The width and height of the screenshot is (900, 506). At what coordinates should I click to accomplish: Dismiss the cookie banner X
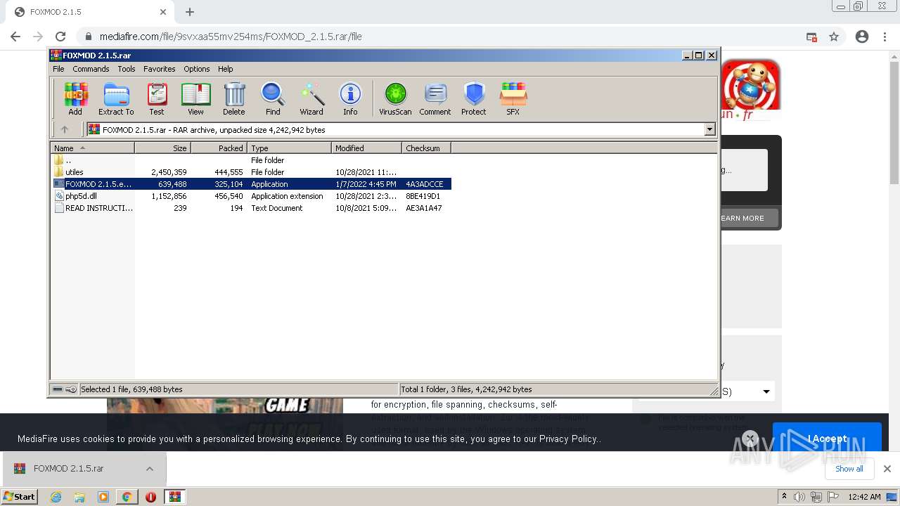coord(750,439)
